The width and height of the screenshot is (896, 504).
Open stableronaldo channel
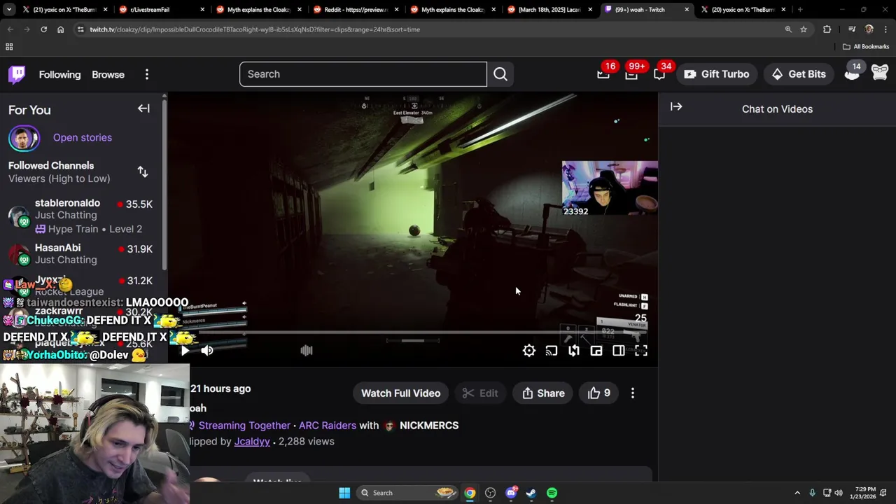tap(80, 216)
